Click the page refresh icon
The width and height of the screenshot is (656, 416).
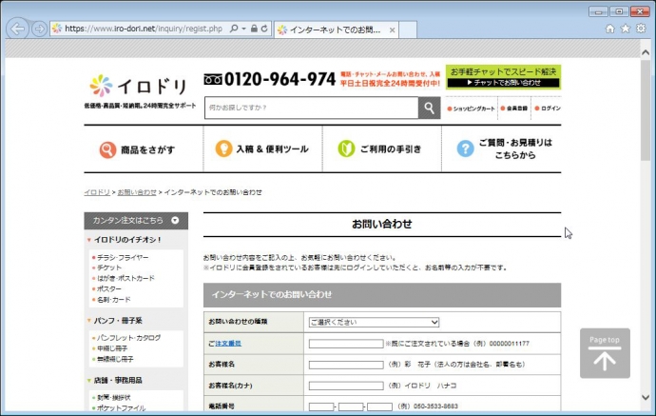pos(264,29)
